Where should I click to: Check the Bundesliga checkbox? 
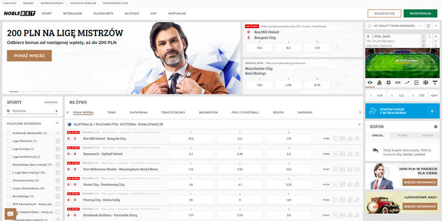point(9,196)
